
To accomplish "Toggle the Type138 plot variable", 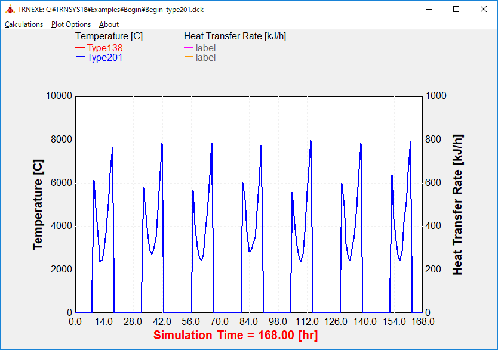I will 105,48.
